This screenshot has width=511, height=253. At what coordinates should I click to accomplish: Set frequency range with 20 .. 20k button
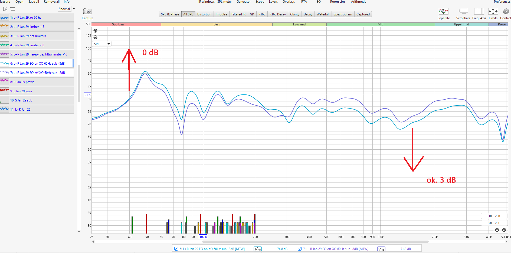coord(494,223)
